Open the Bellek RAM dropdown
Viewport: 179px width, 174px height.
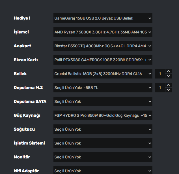[103, 74]
